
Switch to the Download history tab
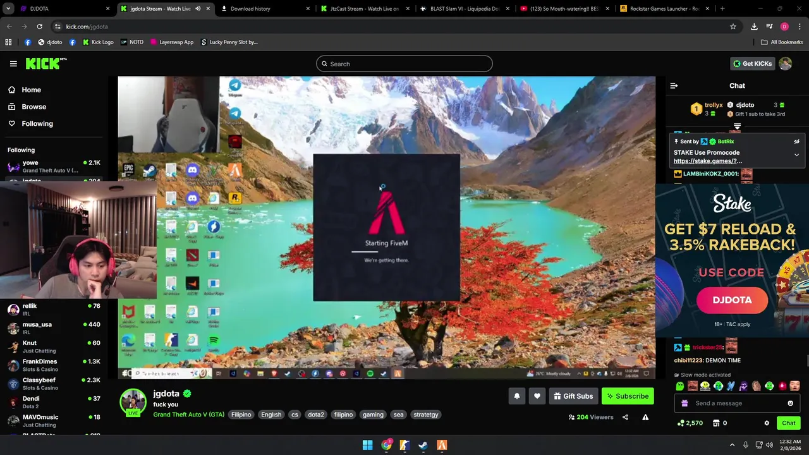[264, 9]
